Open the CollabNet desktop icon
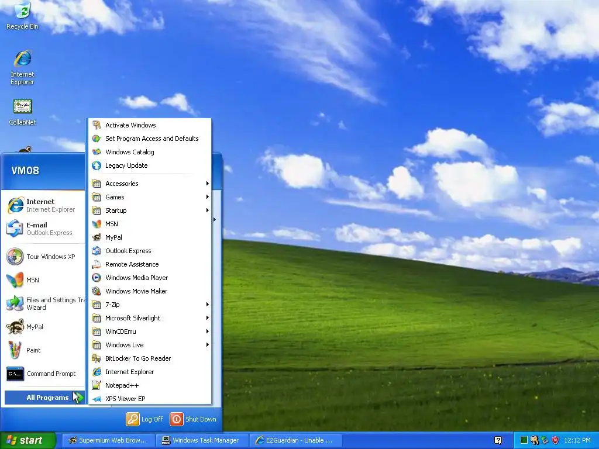599x449 pixels. [x=23, y=112]
